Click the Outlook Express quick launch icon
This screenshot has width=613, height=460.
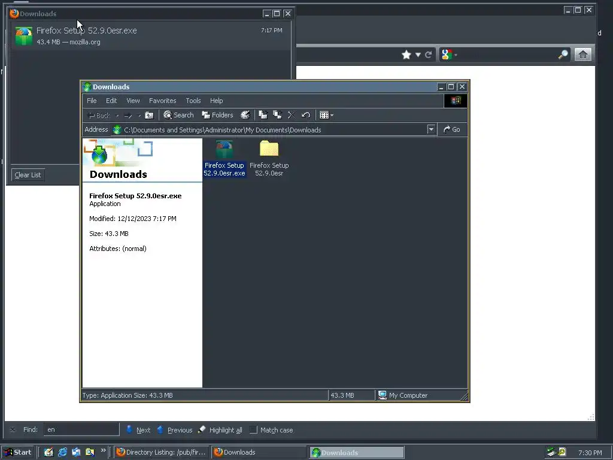76,452
